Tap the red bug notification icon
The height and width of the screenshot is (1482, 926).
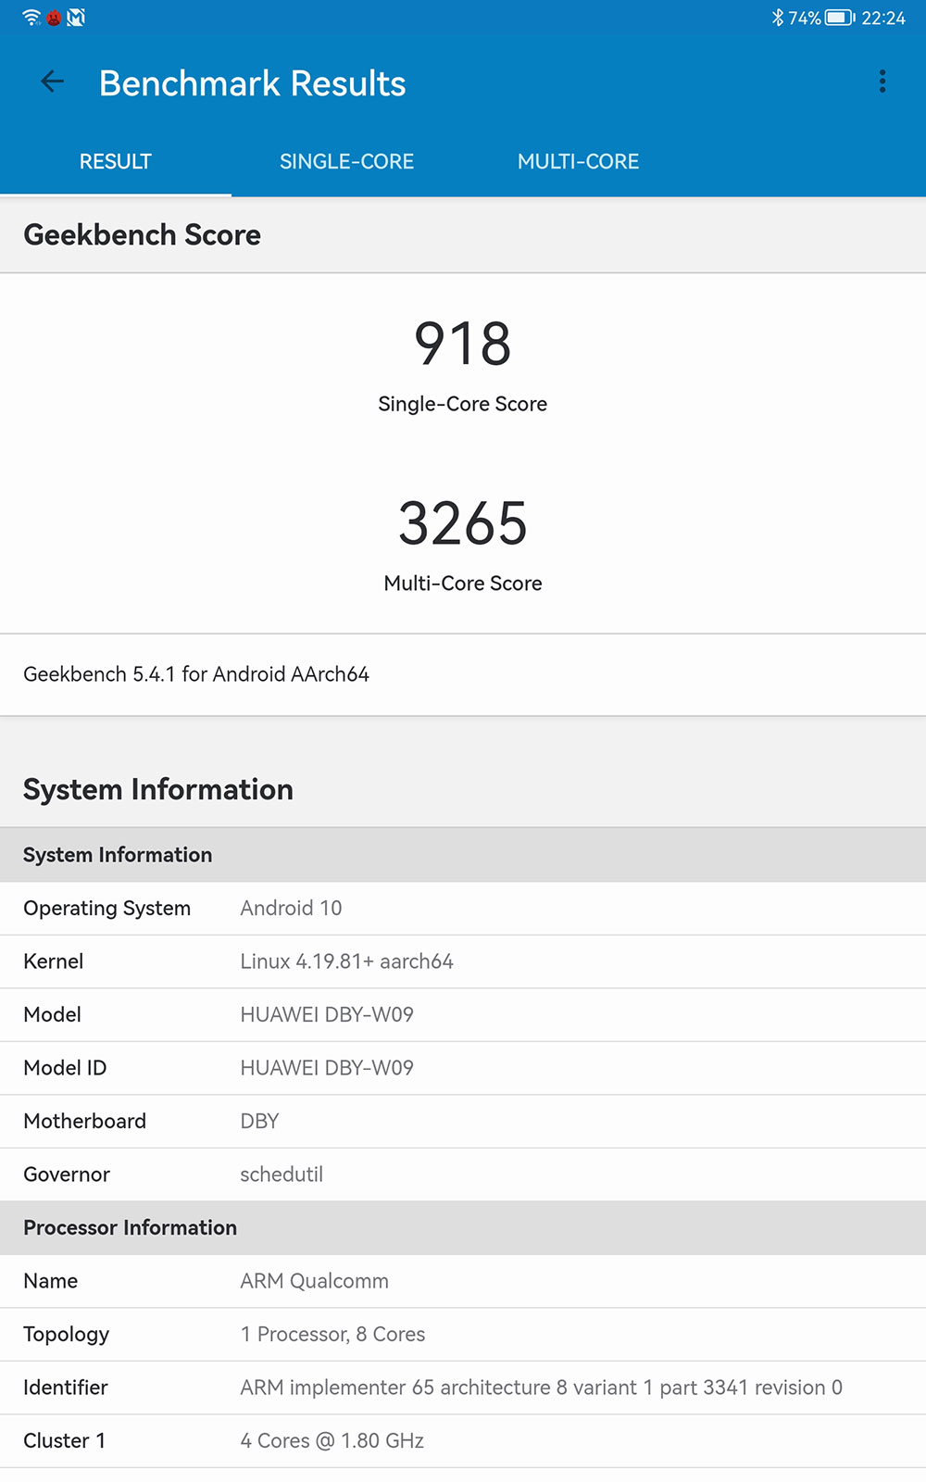coord(54,18)
